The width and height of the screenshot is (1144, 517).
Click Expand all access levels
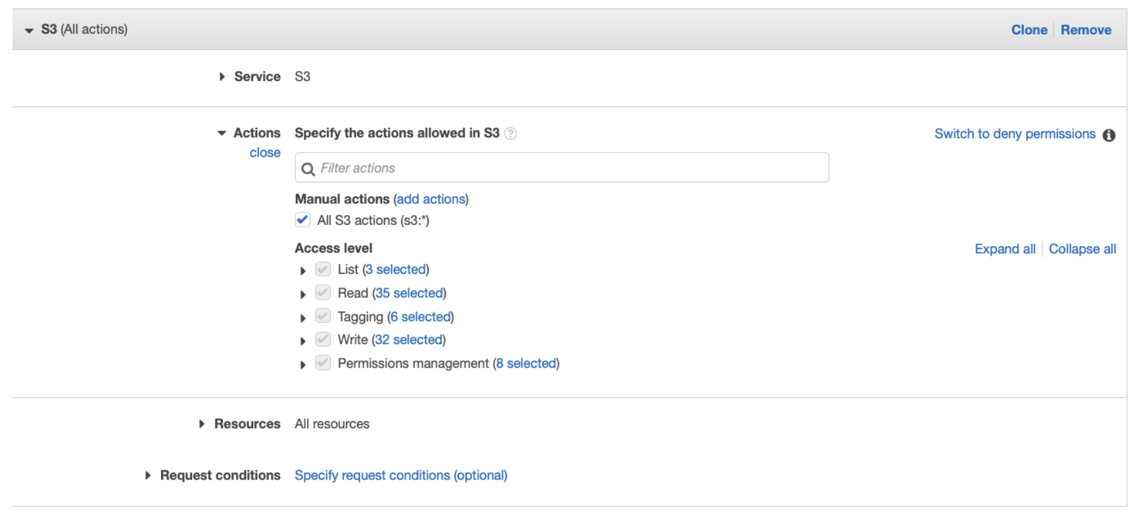point(1005,249)
